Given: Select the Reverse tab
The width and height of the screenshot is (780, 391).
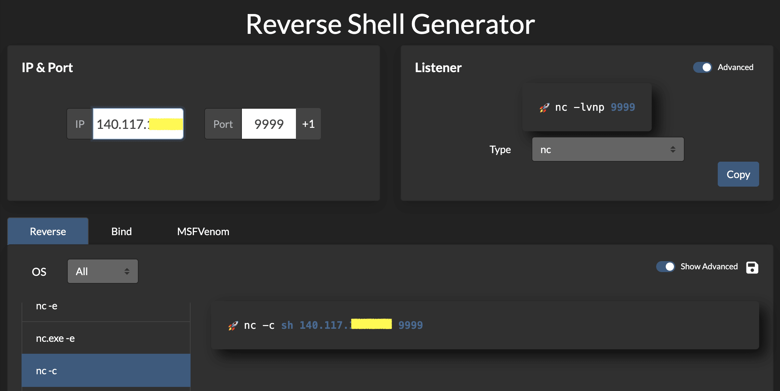Looking at the screenshot, I should click(x=48, y=231).
